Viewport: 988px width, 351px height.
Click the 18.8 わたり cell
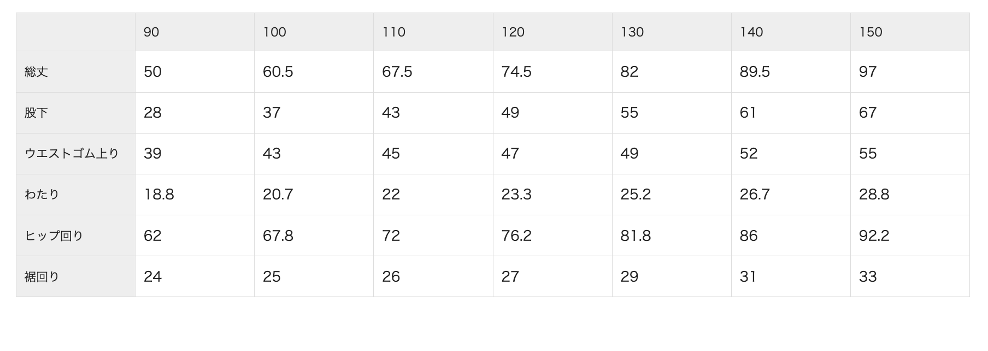click(x=158, y=195)
